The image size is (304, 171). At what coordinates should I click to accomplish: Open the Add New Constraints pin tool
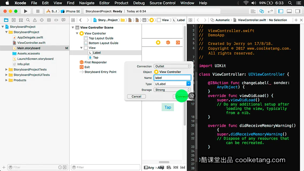pyautogui.click(x=176, y=167)
